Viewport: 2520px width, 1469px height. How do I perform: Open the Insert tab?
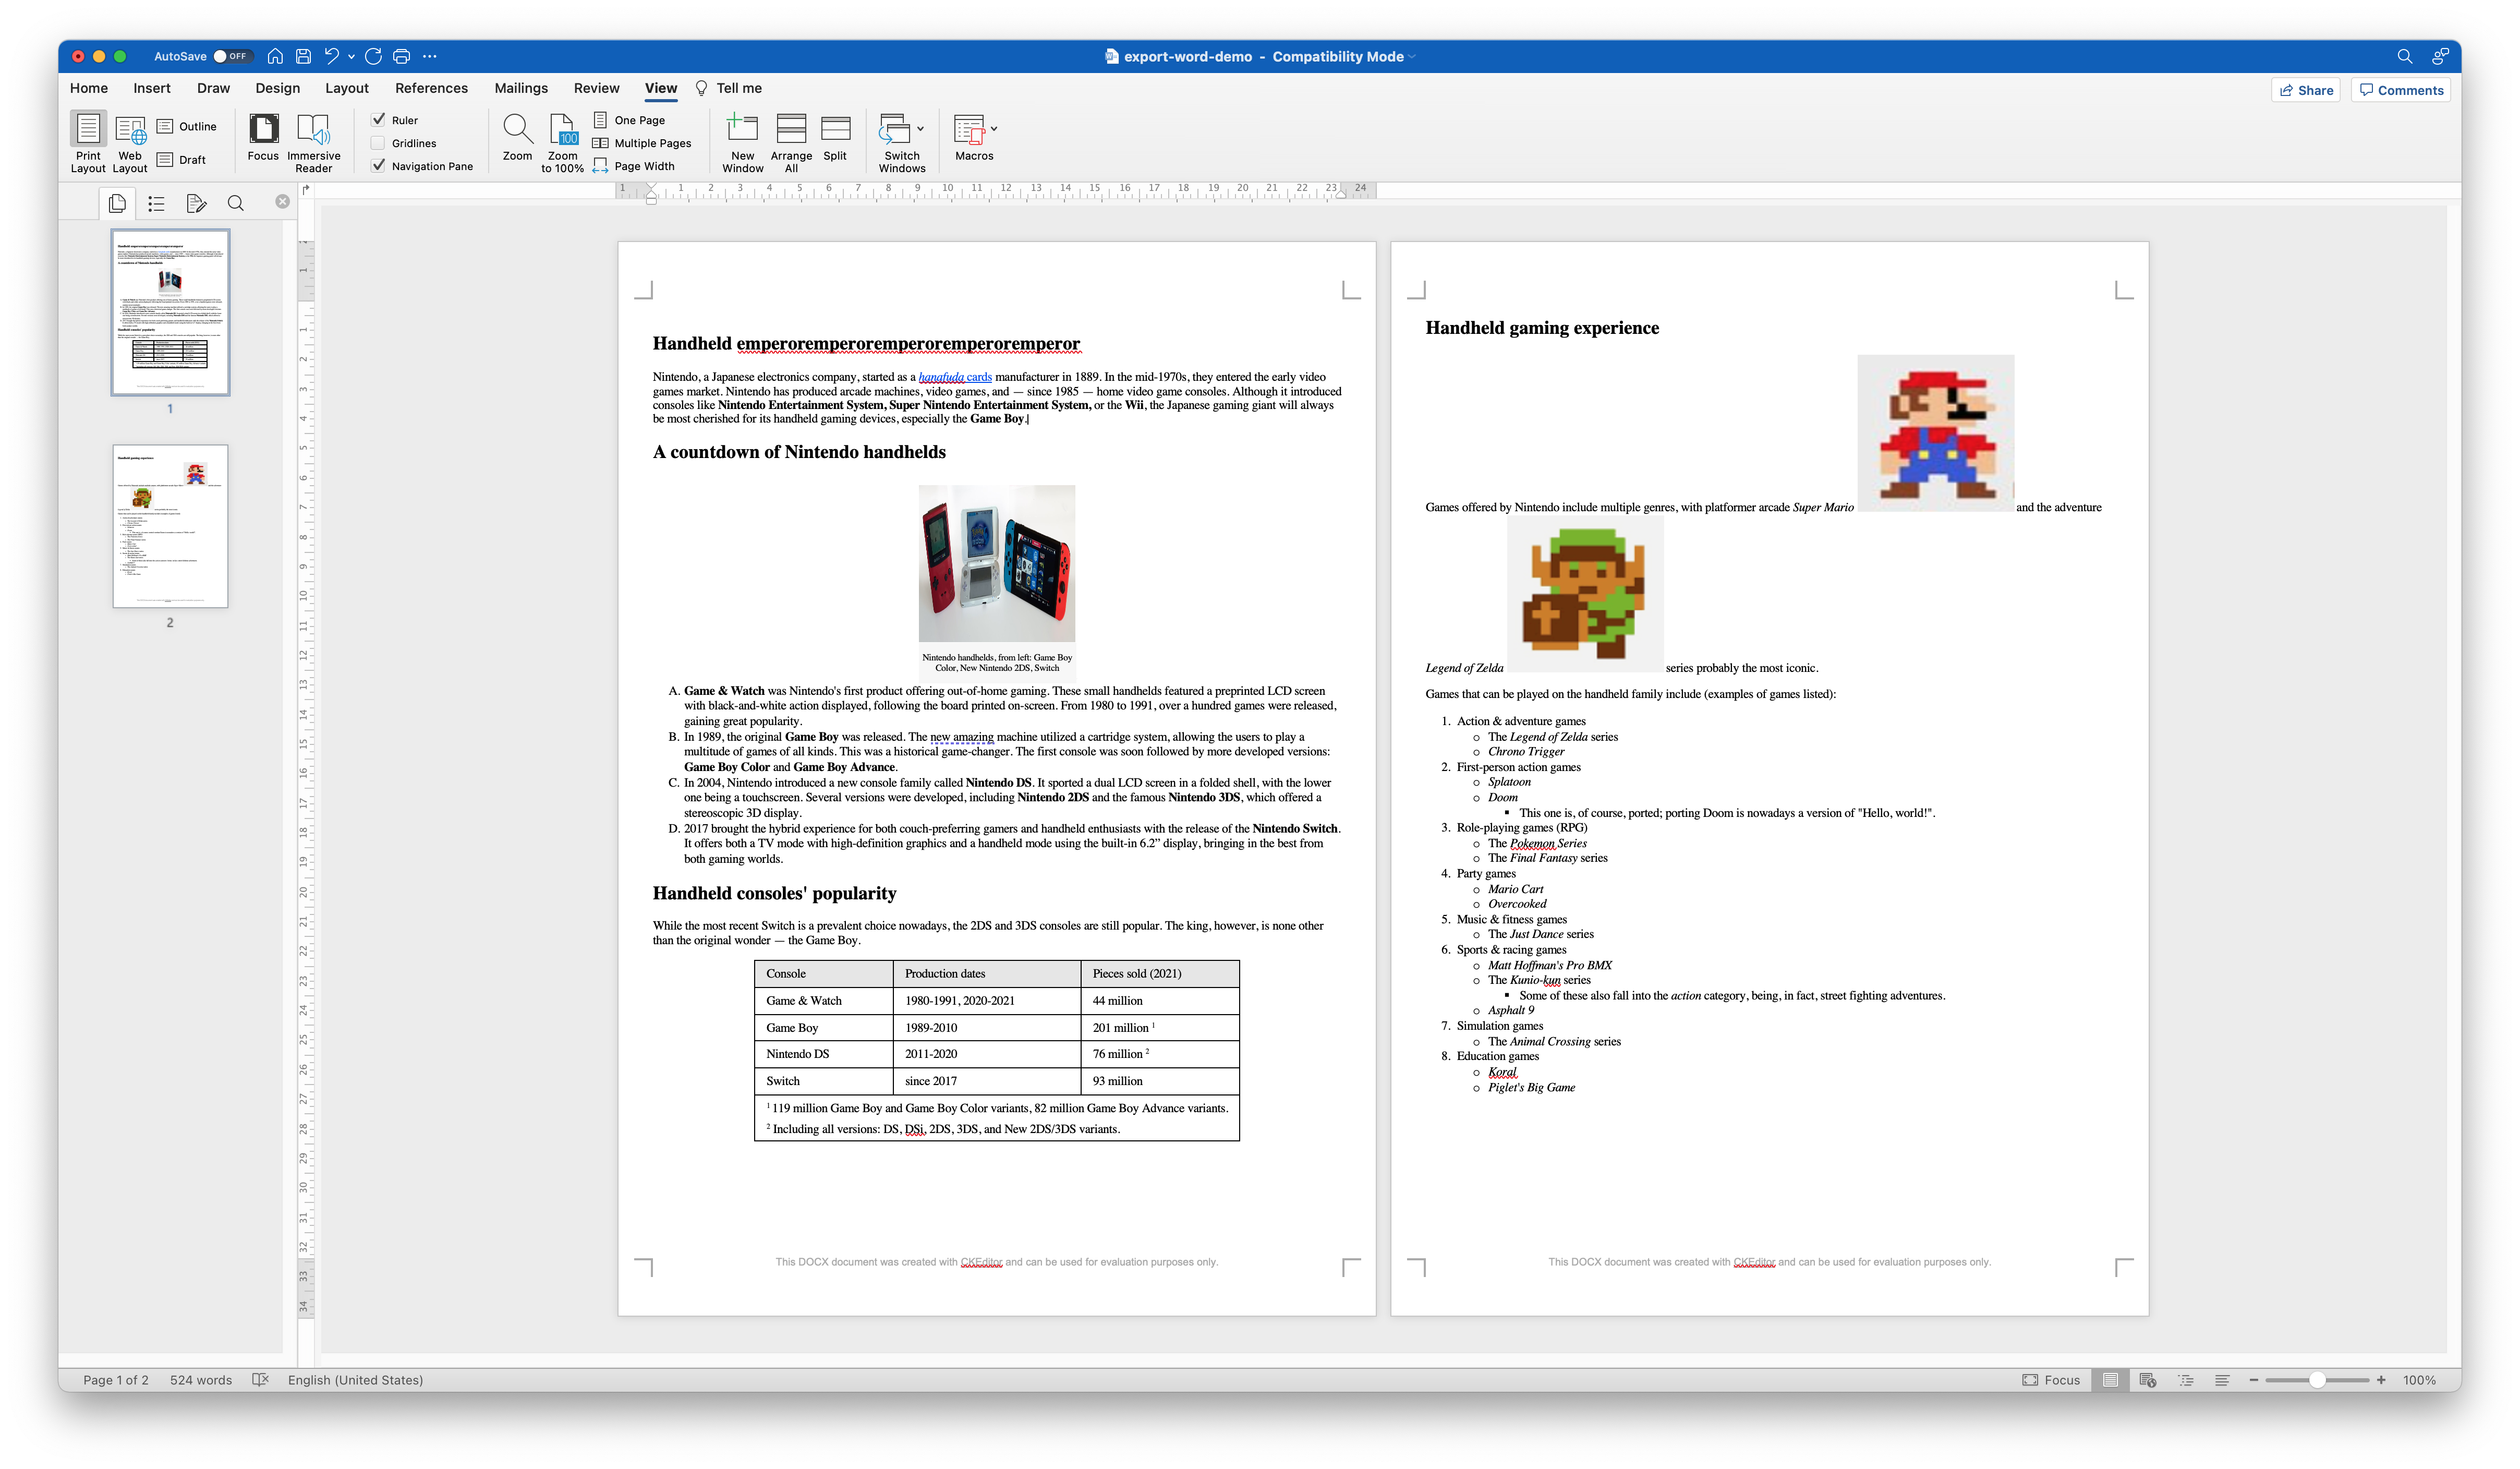point(152,88)
